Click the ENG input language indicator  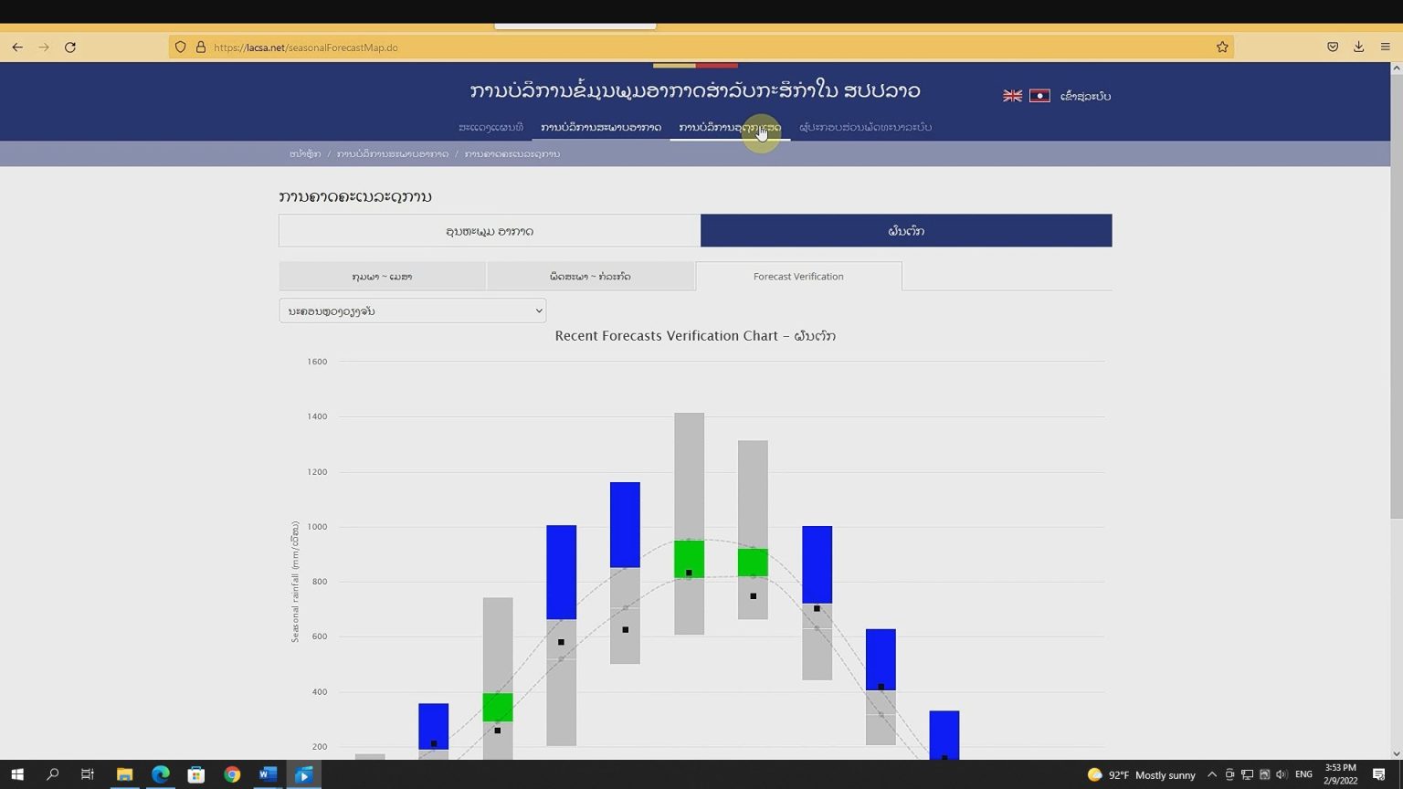click(1303, 774)
